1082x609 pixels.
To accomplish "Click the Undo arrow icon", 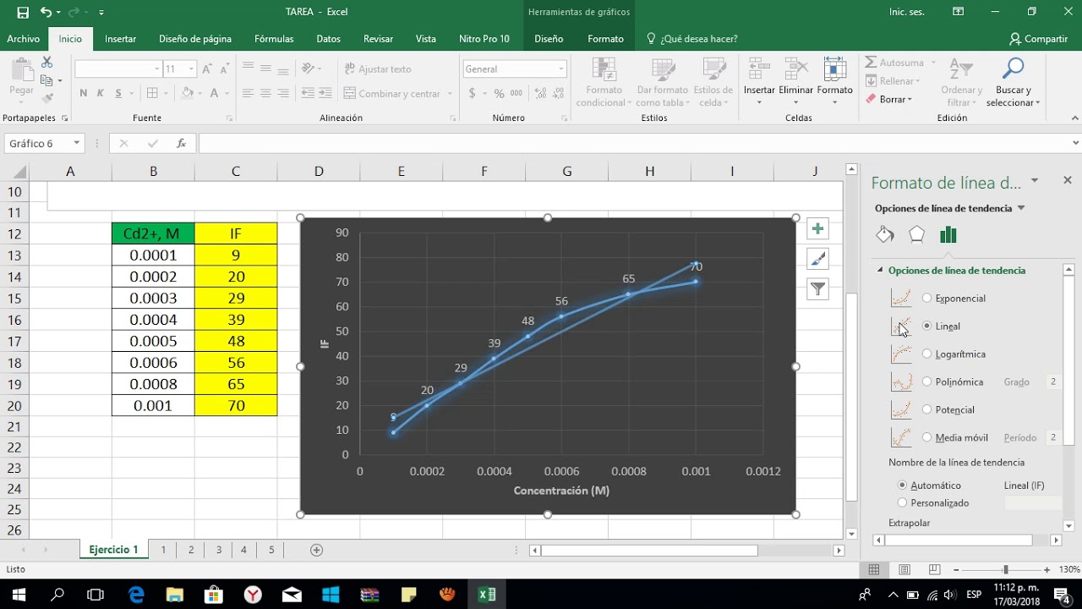I will point(46,12).
